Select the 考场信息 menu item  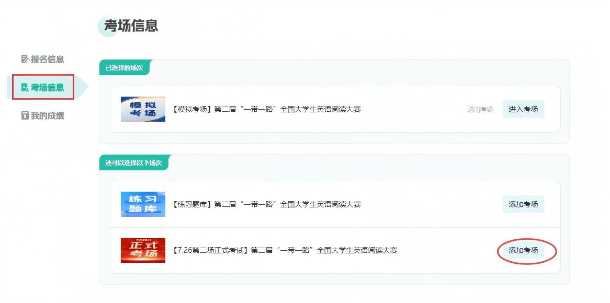coord(47,87)
